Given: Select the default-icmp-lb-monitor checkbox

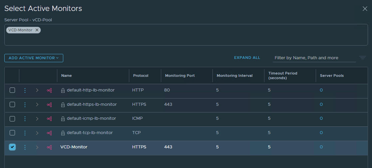Looking at the screenshot, I should (x=12, y=119).
